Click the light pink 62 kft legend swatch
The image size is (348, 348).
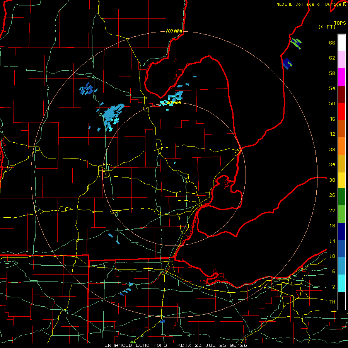[x=341, y=60]
